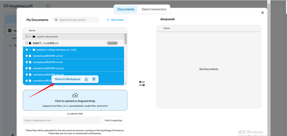The image size is (287, 136).
Task: Tick the checkbox for the Vue PDF file
Action: [27, 43]
